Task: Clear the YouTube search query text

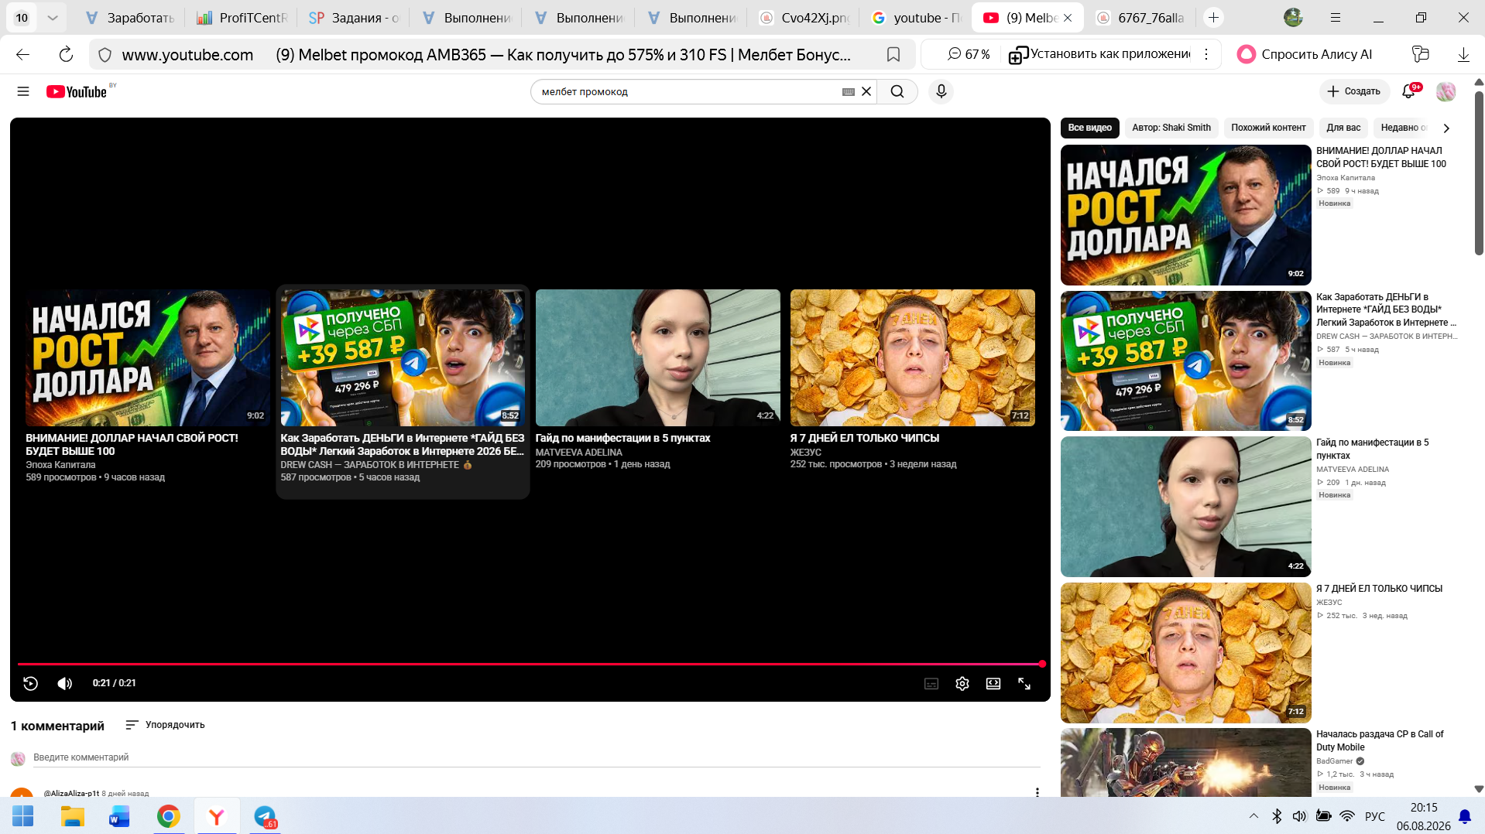Action: tap(866, 91)
